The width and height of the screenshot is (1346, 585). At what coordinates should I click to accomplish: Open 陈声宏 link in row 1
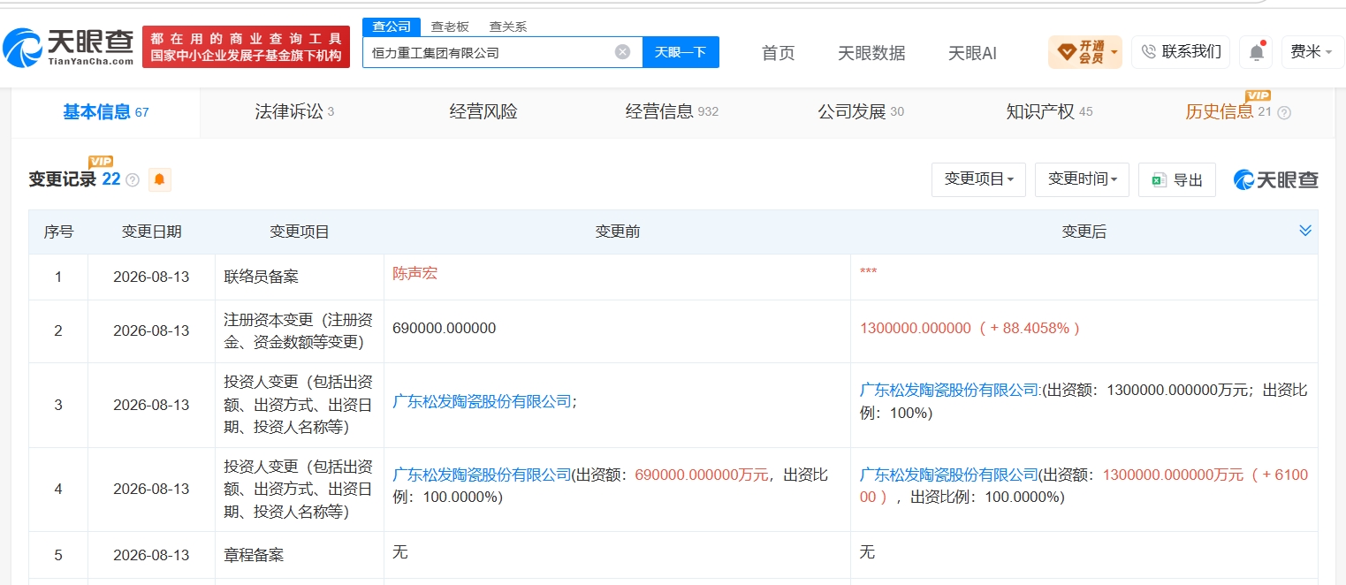(x=415, y=274)
